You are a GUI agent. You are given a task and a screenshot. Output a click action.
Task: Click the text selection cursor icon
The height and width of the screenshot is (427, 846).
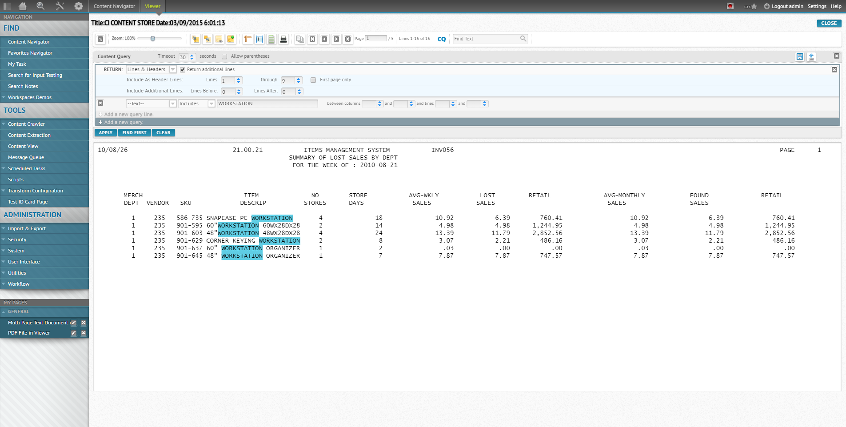tap(259, 39)
